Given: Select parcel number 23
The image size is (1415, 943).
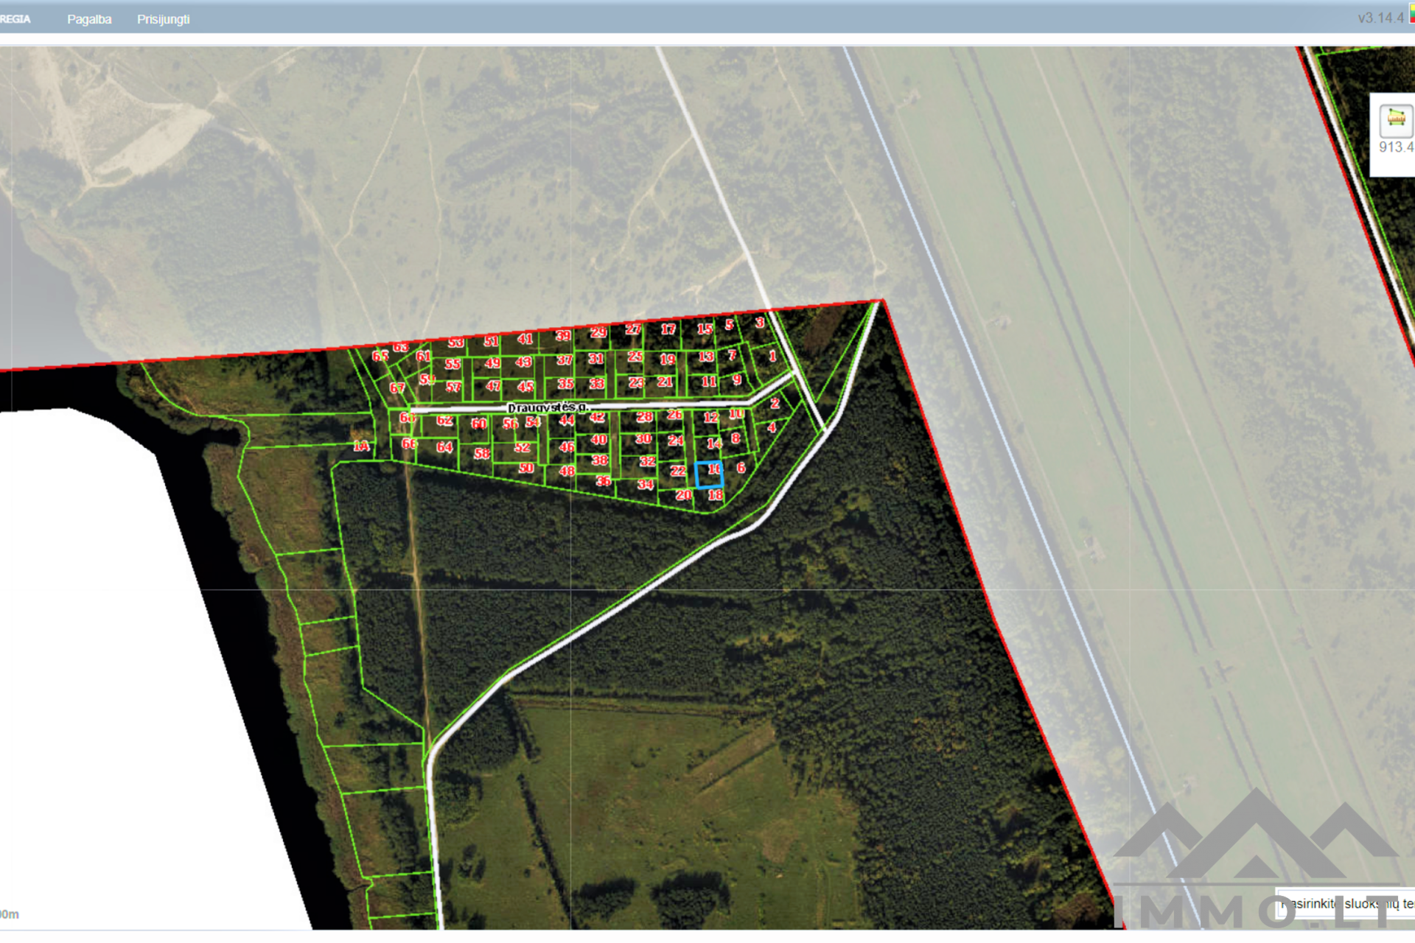Looking at the screenshot, I should pyautogui.click(x=636, y=382).
